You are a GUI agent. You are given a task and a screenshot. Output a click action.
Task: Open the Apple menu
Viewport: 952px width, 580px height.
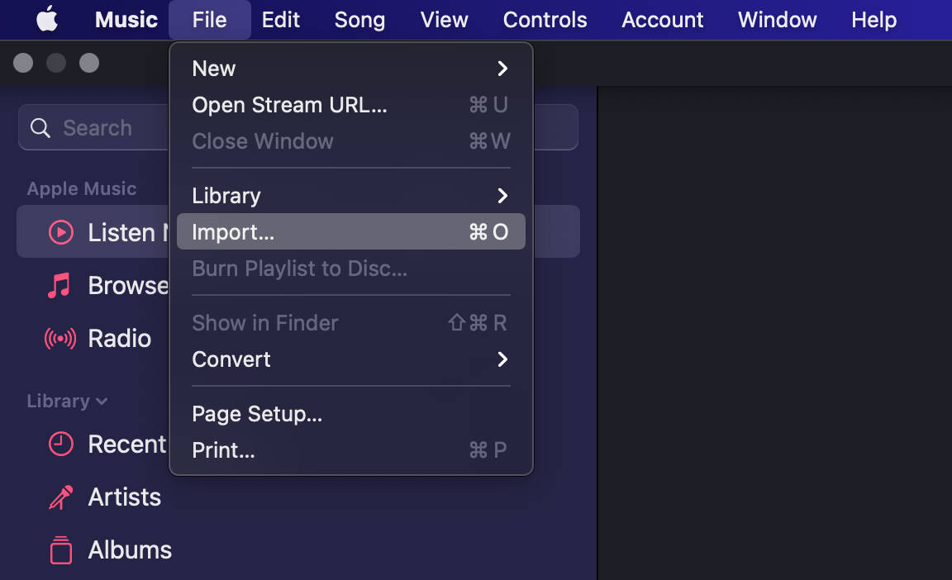tap(47, 19)
